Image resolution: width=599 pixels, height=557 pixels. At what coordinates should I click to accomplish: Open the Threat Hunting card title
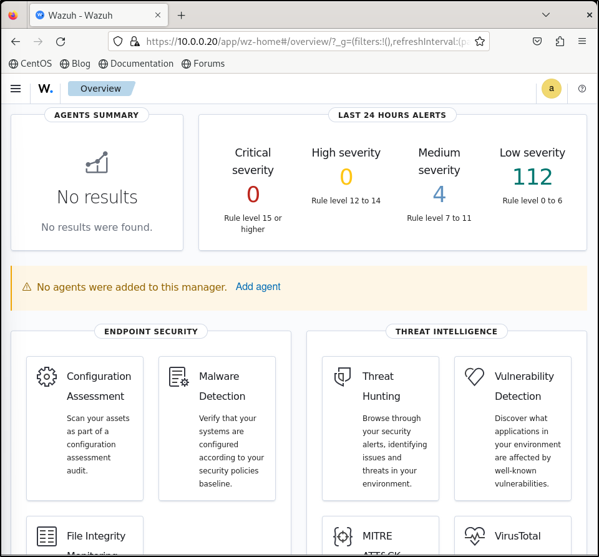coord(381,386)
